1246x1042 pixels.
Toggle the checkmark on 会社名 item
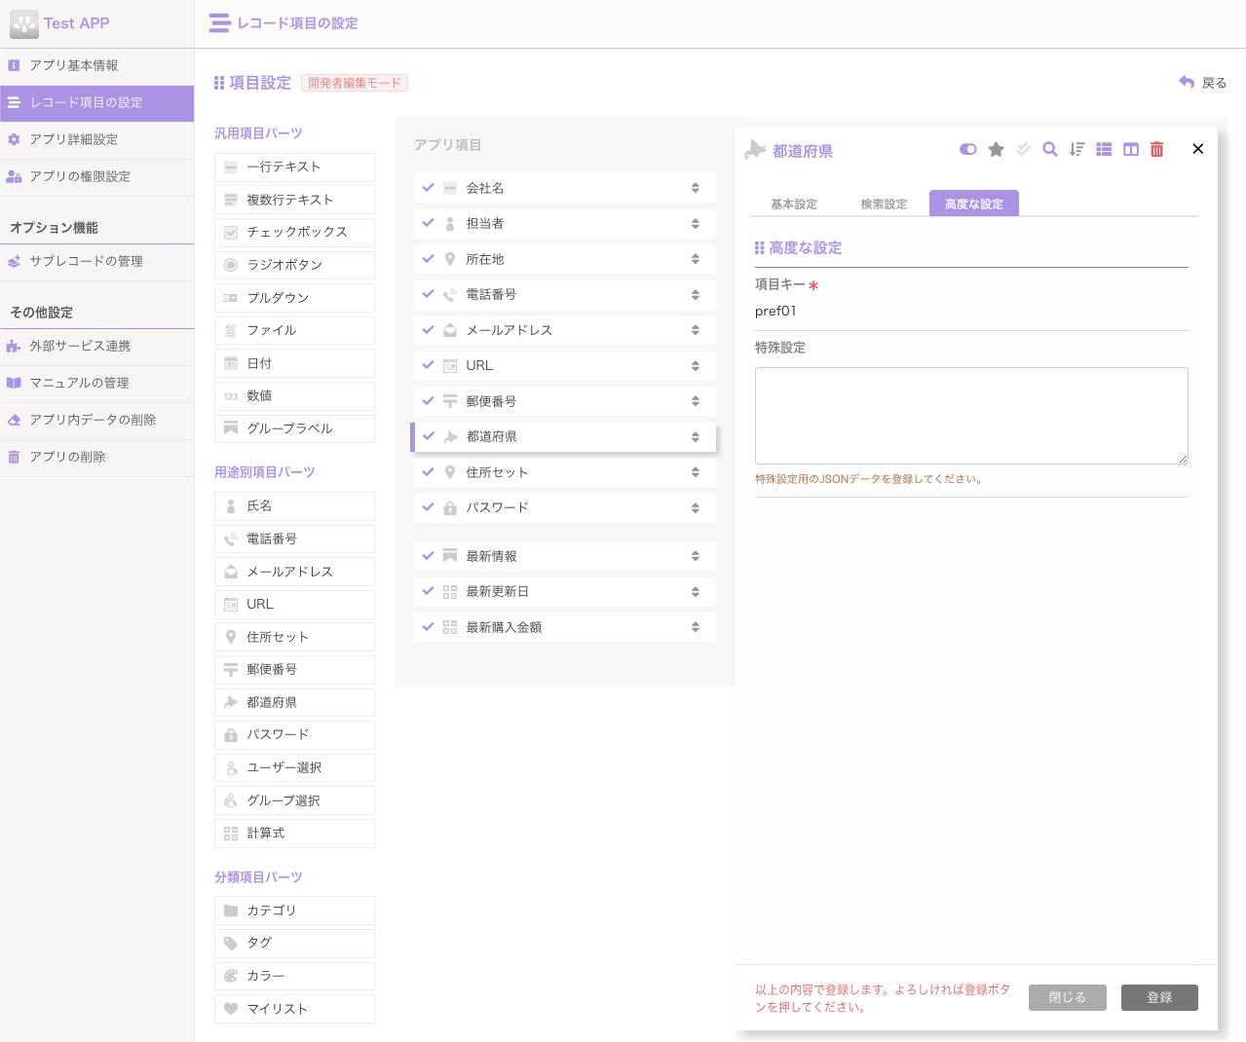pos(428,187)
